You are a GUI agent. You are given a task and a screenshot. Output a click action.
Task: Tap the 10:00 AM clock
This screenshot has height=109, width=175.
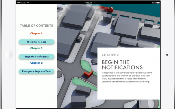tap(88, 3)
